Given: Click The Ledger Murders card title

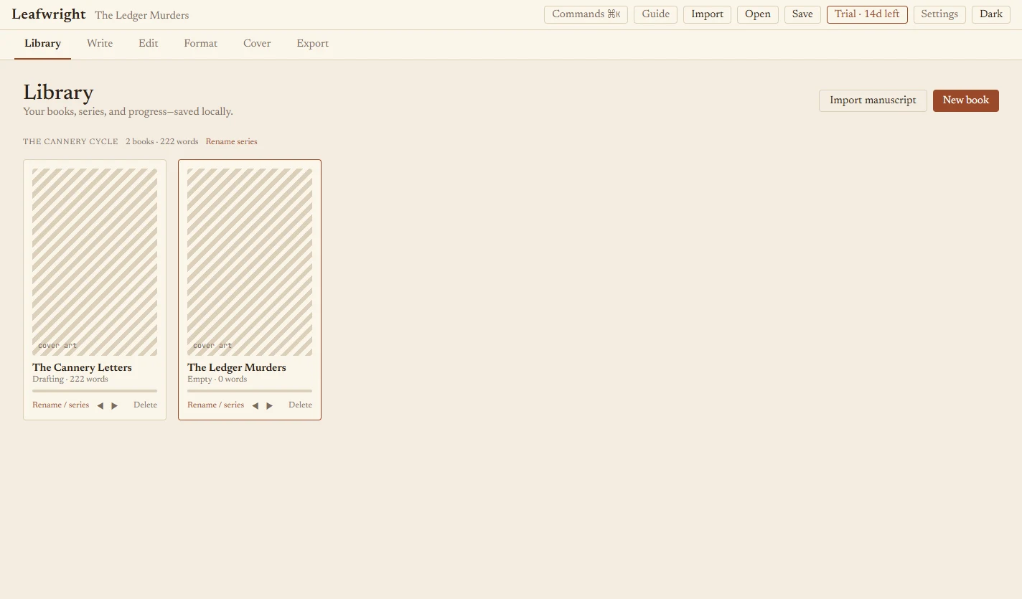Looking at the screenshot, I should coord(237,367).
